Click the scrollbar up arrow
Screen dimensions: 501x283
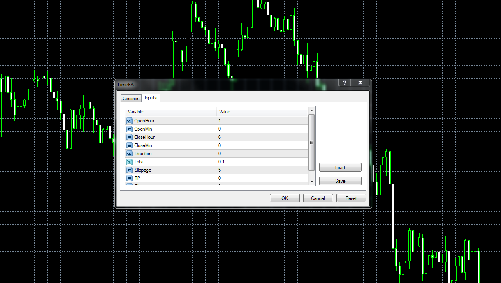(x=312, y=111)
